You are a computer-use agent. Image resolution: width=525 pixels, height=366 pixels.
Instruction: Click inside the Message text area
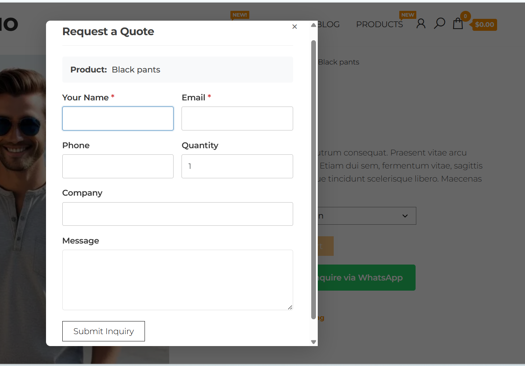pos(178,280)
